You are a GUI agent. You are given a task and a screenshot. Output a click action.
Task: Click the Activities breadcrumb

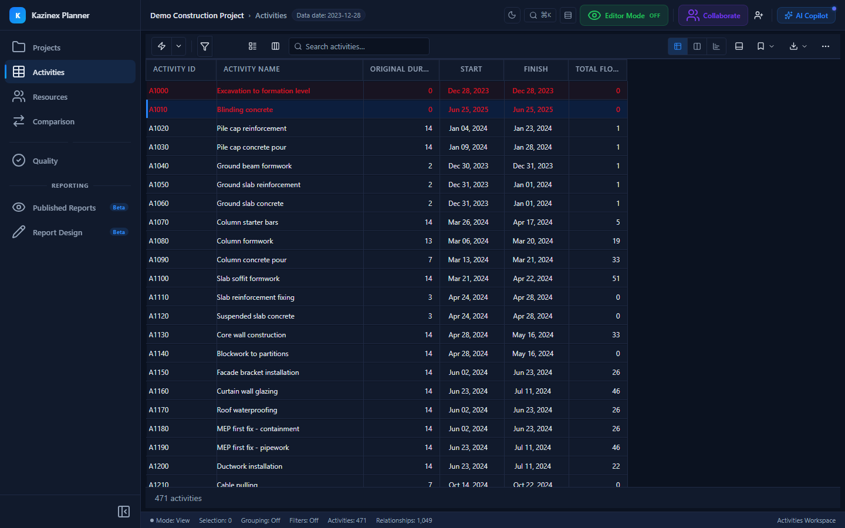tap(271, 15)
